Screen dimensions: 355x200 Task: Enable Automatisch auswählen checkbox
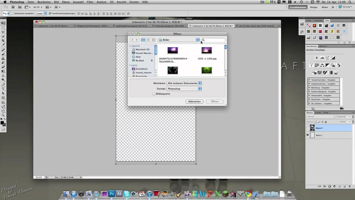click(13, 13)
